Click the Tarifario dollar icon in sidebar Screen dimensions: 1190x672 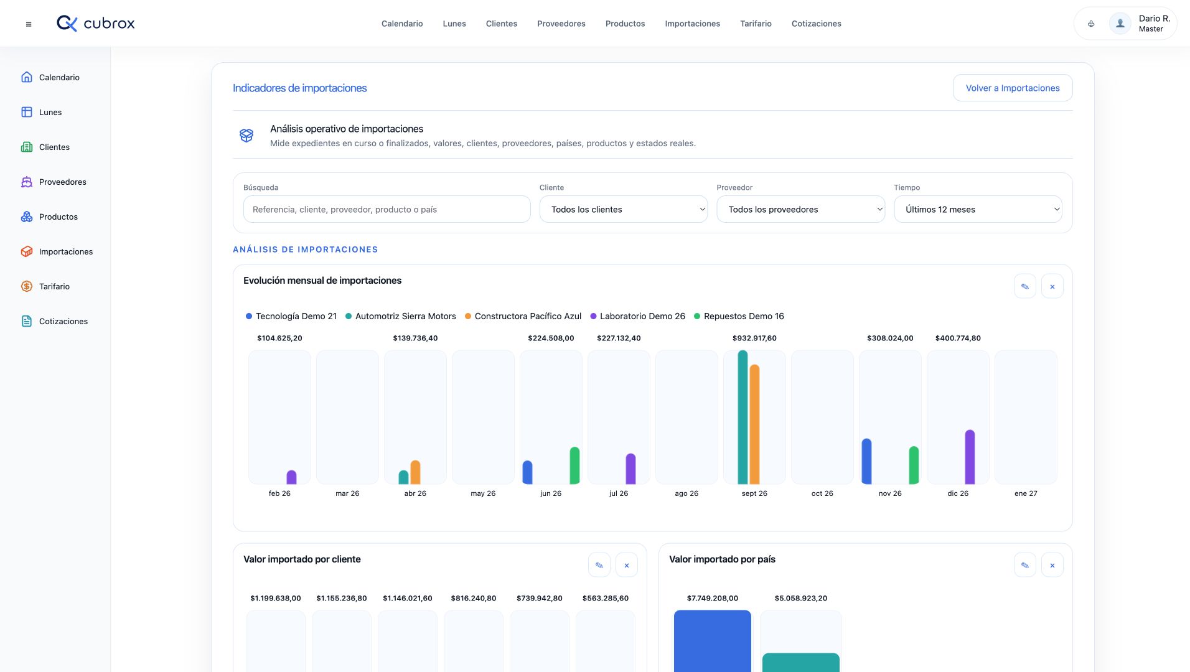[27, 286]
